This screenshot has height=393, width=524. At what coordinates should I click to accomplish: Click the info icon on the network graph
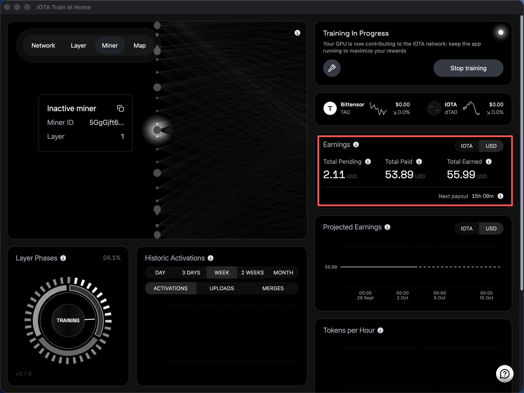[x=297, y=33]
